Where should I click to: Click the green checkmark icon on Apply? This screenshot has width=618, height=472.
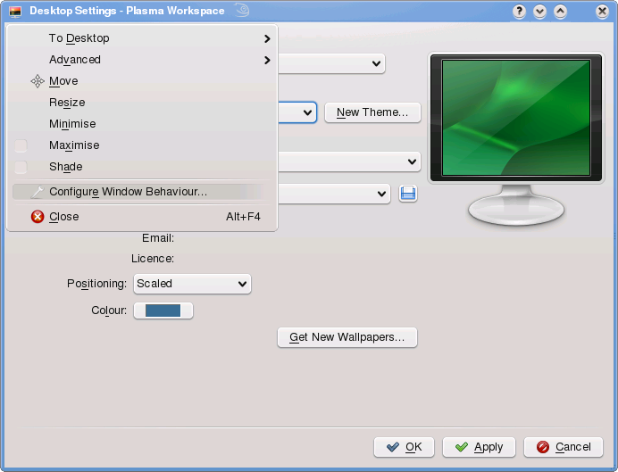coord(461,447)
